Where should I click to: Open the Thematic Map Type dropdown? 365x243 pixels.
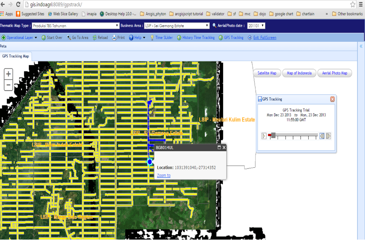(75, 26)
